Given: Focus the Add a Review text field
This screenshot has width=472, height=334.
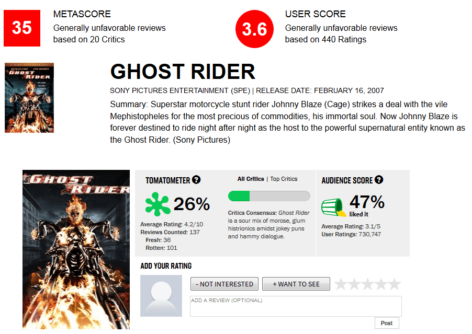Looking at the screenshot, I should [x=296, y=306].
